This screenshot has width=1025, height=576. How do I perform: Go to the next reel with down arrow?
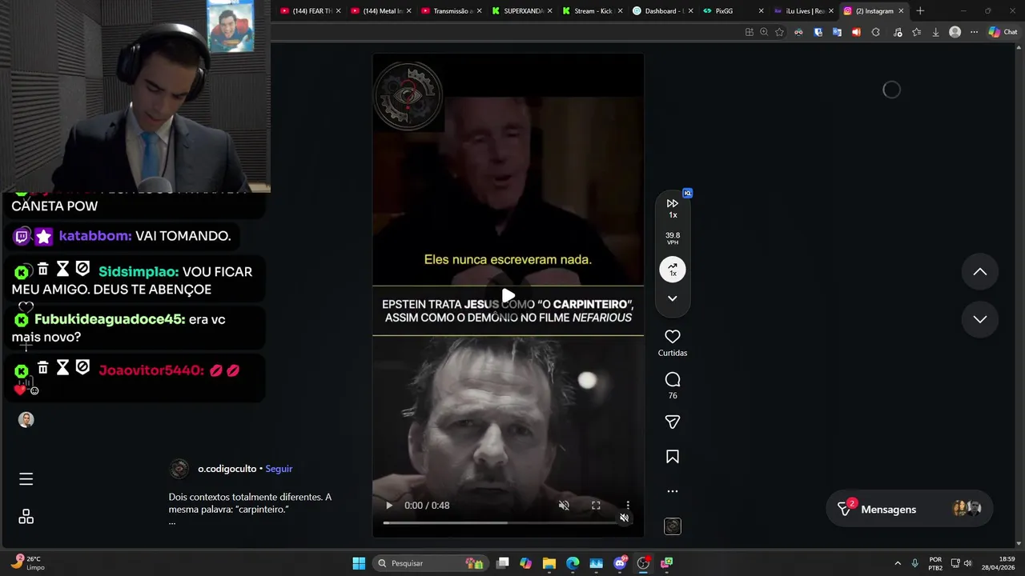(x=979, y=319)
